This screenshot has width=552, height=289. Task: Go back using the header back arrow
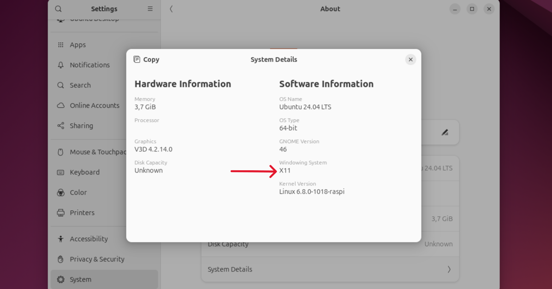click(x=171, y=9)
